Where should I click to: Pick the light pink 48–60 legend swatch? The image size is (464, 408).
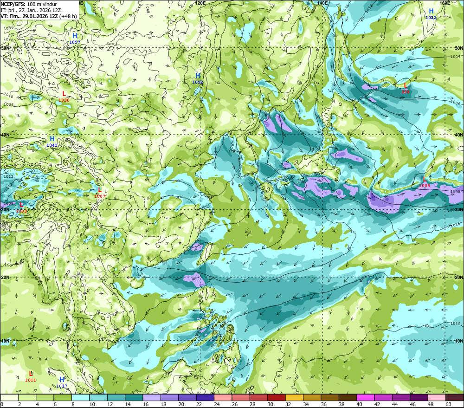(x=437, y=397)
